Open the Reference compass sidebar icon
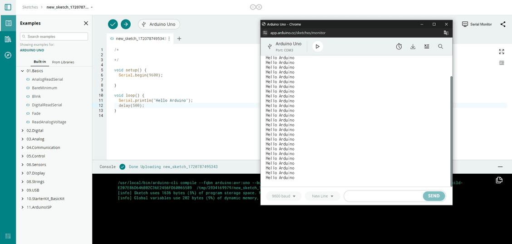512x244 pixels. [8, 55]
